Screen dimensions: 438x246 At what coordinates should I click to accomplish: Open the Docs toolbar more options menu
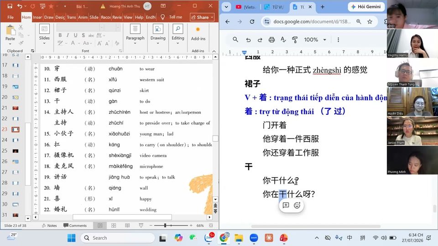tap(338, 40)
